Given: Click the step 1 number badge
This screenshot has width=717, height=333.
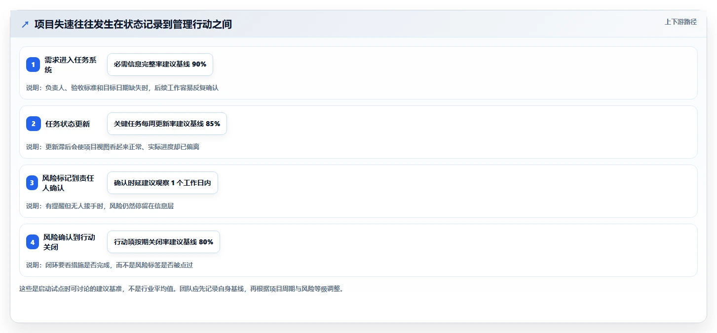Looking at the screenshot, I should [33, 65].
